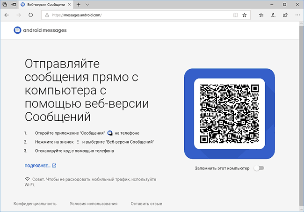
Task: Click the Wi-Fi icon next to Совет
Action: 27,179
